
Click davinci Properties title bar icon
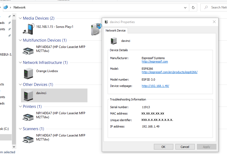pyautogui.click(x=106, y=22)
